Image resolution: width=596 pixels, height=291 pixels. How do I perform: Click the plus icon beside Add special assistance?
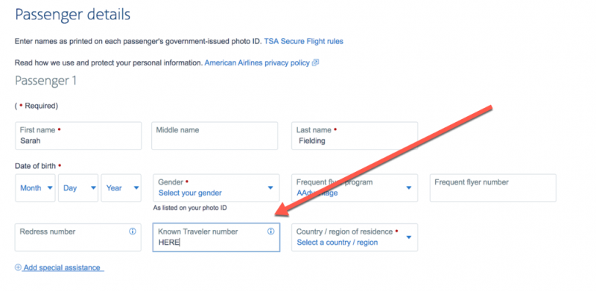[x=18, y=267]
